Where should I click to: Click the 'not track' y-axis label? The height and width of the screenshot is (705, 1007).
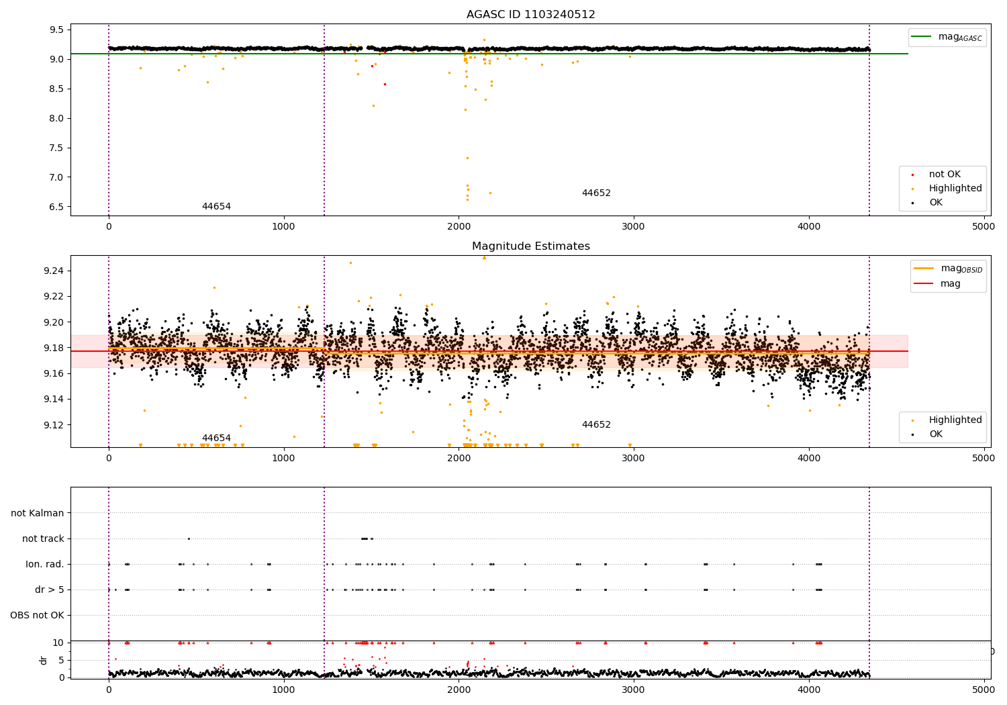[43, 538]
